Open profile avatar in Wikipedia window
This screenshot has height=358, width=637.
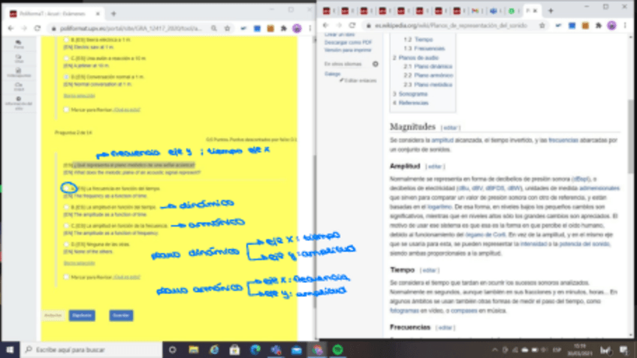611,26
